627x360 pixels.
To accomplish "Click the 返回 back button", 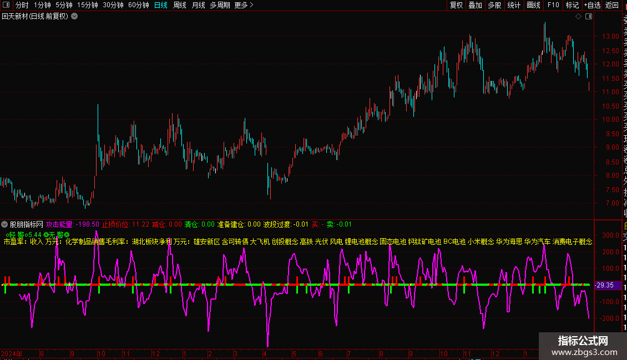I will coord(612,5).
